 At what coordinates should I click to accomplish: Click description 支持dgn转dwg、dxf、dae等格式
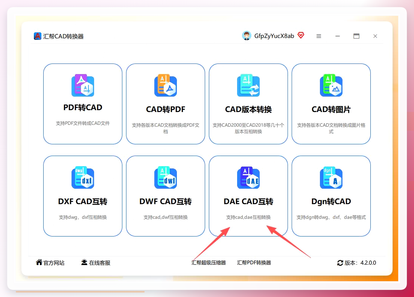click(x=331, y=217)
